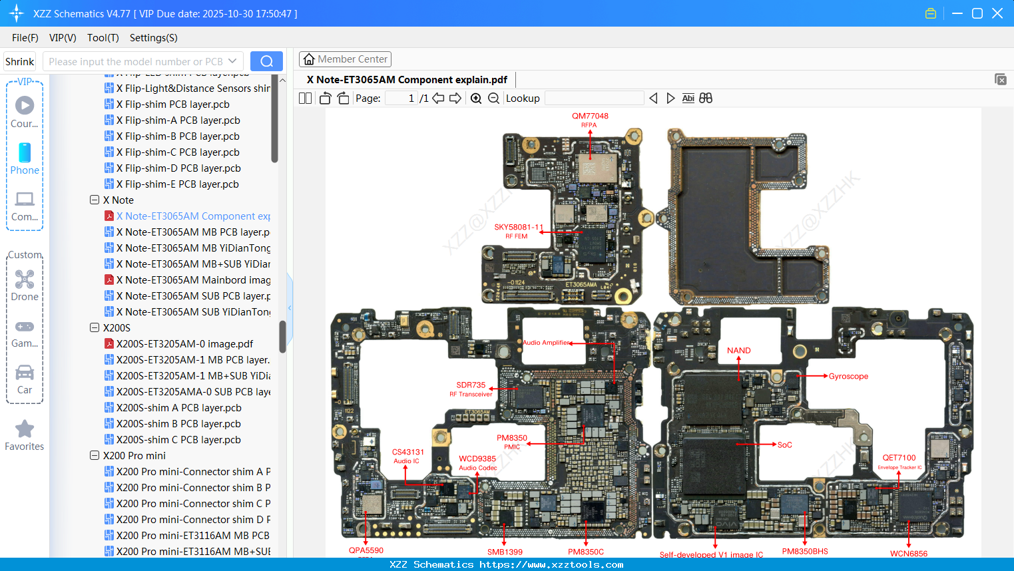
Task: Click the Member Center button
Action: (345, 59)
